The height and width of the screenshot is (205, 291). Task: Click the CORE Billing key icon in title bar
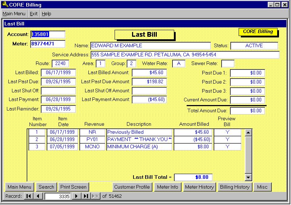[x=5, y=4]
